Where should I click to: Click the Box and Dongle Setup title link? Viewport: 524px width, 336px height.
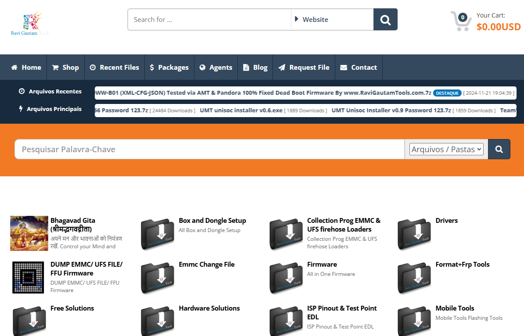tap(212, 221)
